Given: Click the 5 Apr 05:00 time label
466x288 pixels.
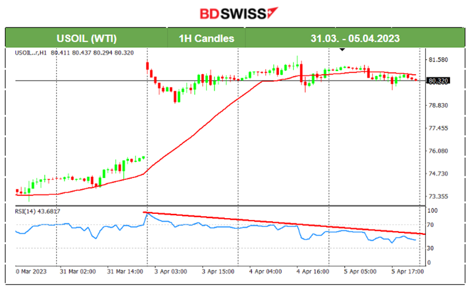Looking at the screenshot, I should pyautogui.click(x=360, y=271).
